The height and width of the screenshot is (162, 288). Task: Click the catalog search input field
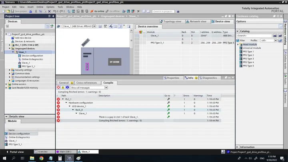click(254, 36)
